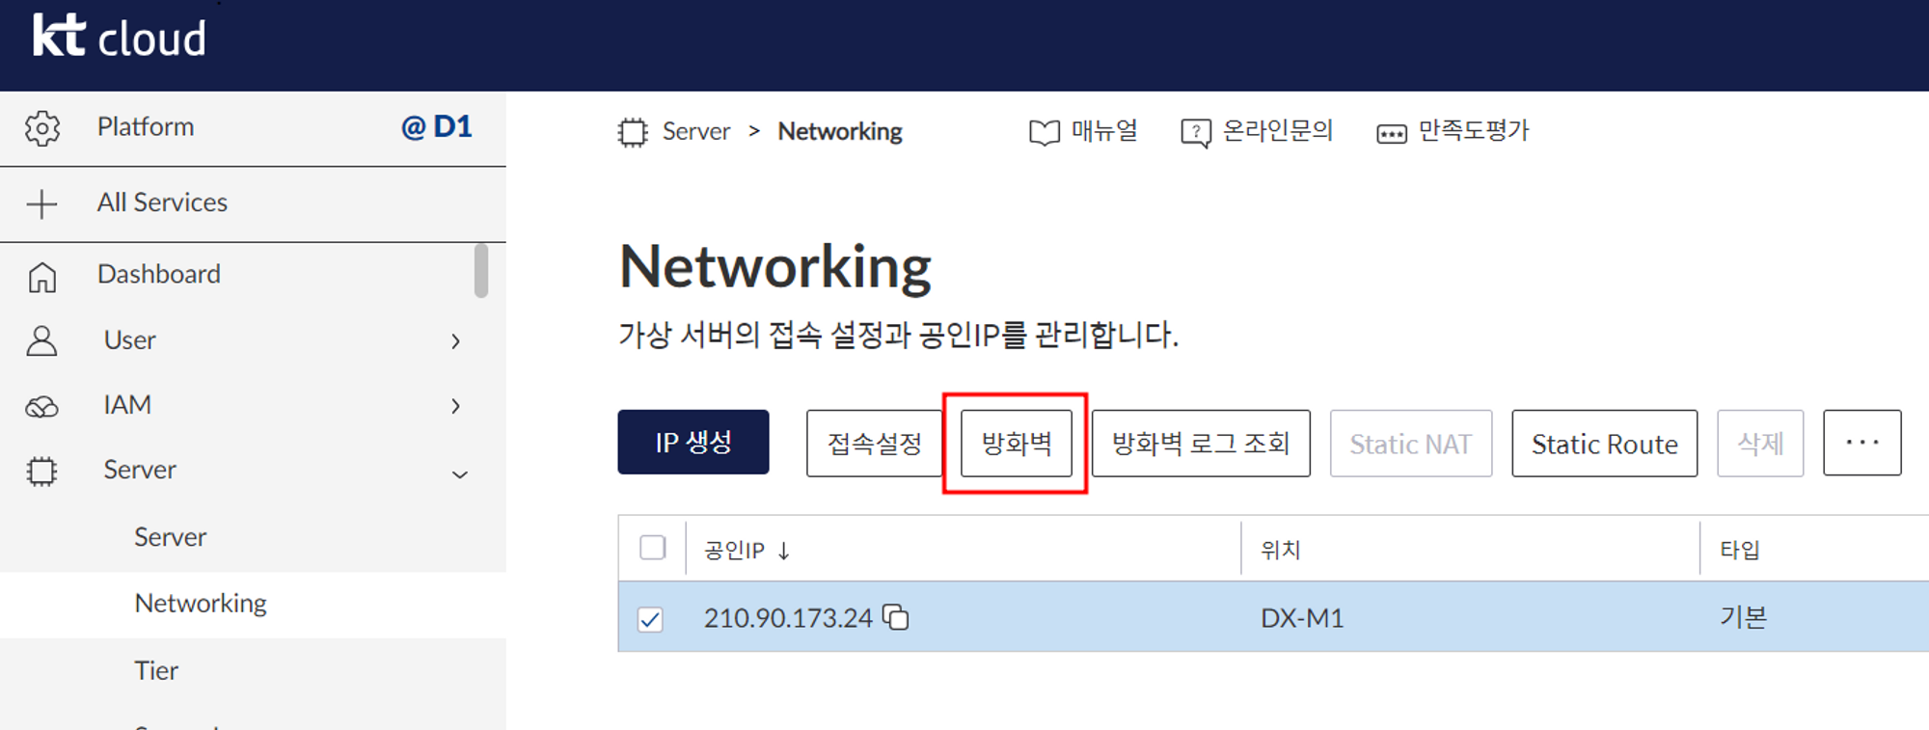1929x730 pixels.
Task: Click the 만족도평가 feedback icon
Action: pos(1391,134)
